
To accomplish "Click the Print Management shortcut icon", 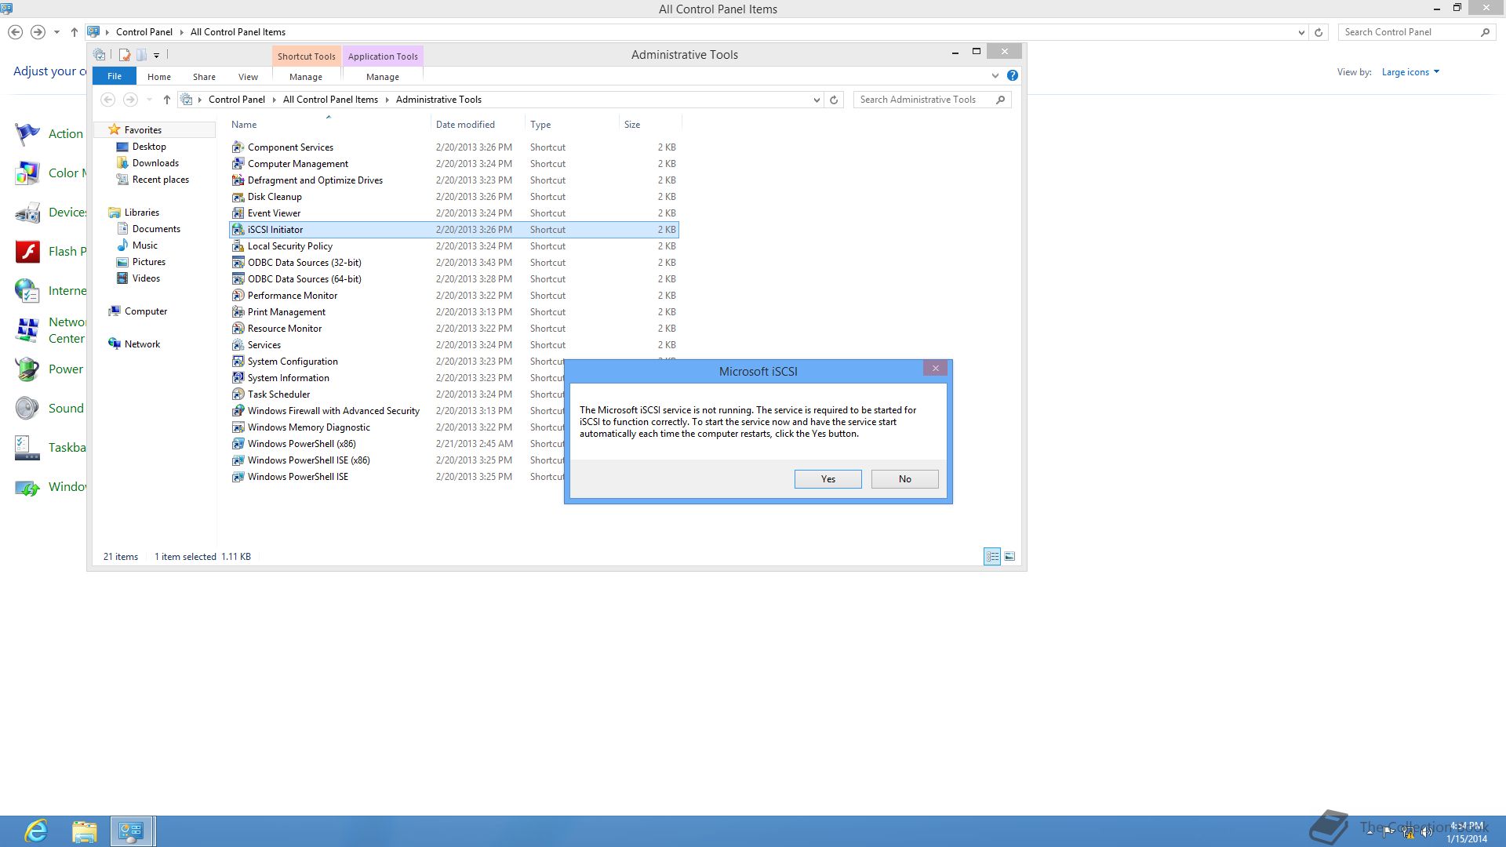I will click(238, 312).
